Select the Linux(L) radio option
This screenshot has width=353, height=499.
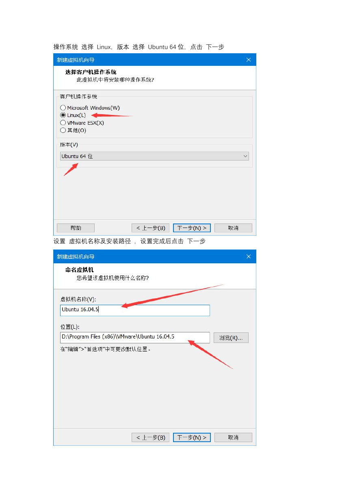(x=73, y=115)
